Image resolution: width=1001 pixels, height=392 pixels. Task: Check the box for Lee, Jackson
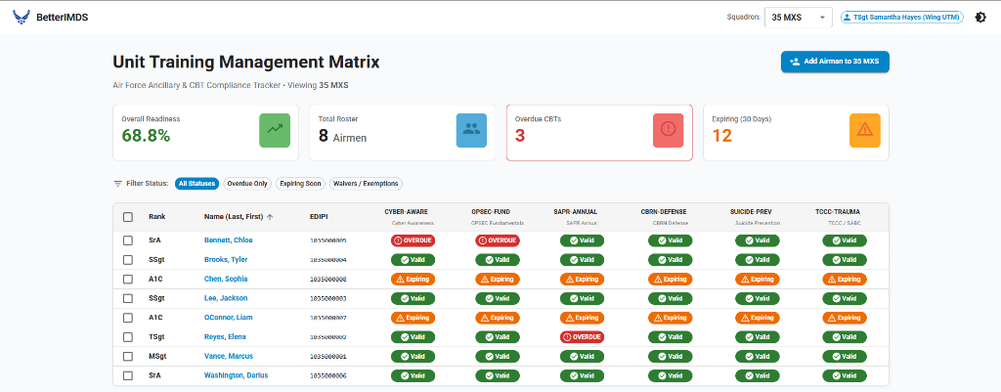[x=128, y=298]
